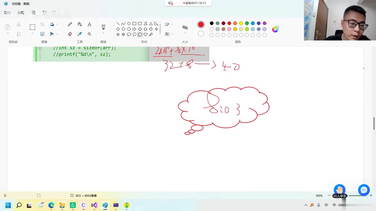This screenshot has height=211, width=376.
Task: Click the Cut scissors icon
Action: 19,24
